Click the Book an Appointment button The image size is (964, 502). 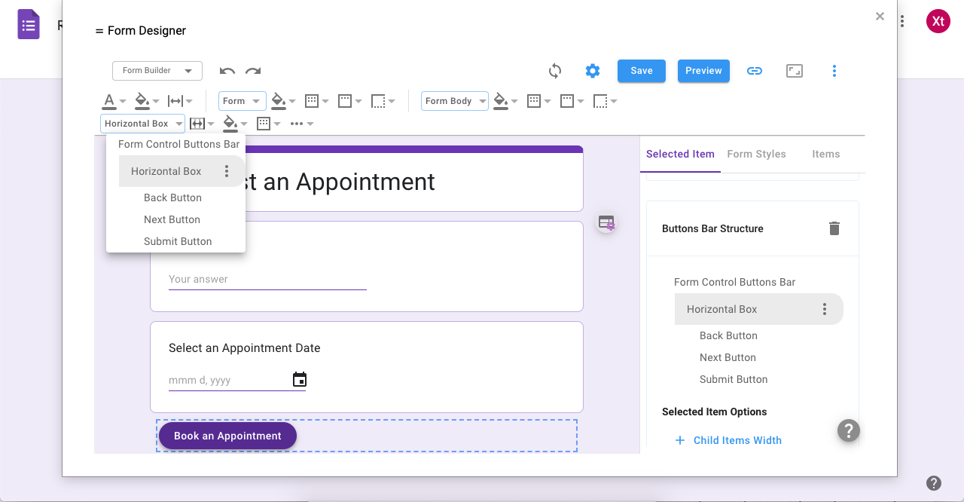click(227, 436)
